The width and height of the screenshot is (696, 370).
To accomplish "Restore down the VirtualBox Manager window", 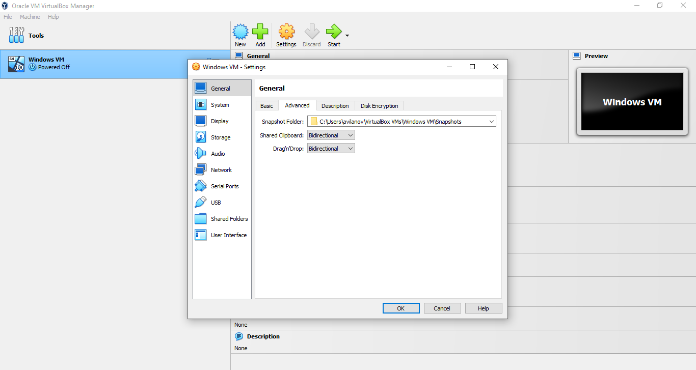I will point(660,6).
